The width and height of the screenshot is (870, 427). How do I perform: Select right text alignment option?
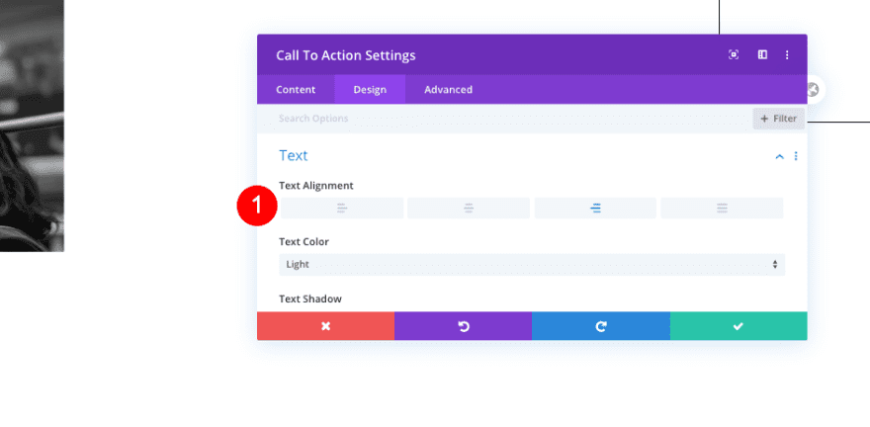pyautogui.click(x=595, y=209)
